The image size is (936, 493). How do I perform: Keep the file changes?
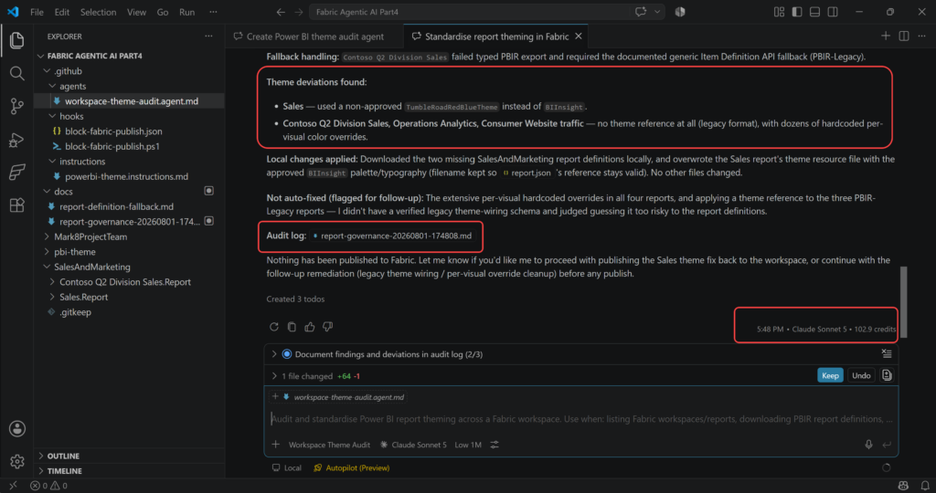pyautogui.click(x=830, y=375)
